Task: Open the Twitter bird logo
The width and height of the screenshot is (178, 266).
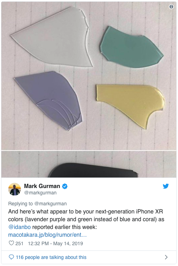Action: [166, 186]
